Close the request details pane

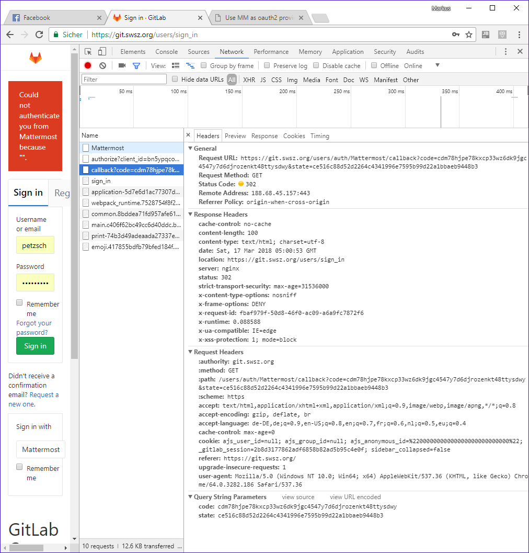click(x=188, y=135)
